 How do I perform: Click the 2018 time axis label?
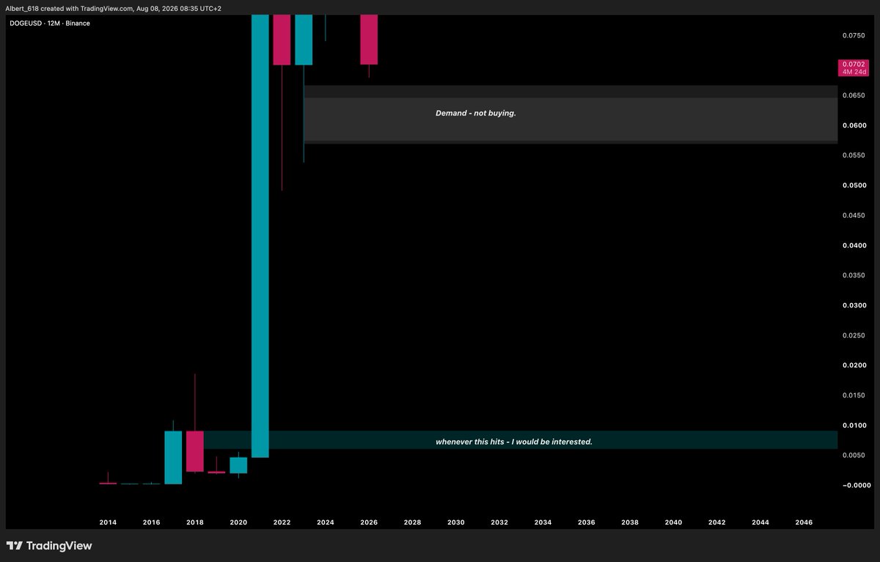tap(195, 522)
